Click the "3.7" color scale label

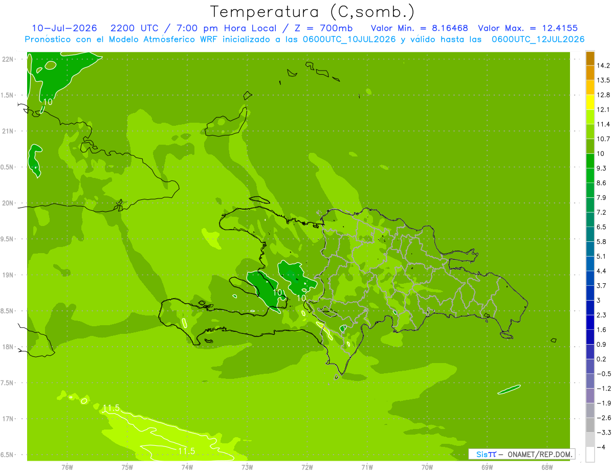(x=601, y=286)
